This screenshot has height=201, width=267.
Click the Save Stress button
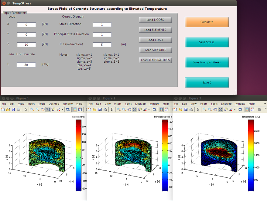(207, 42)
